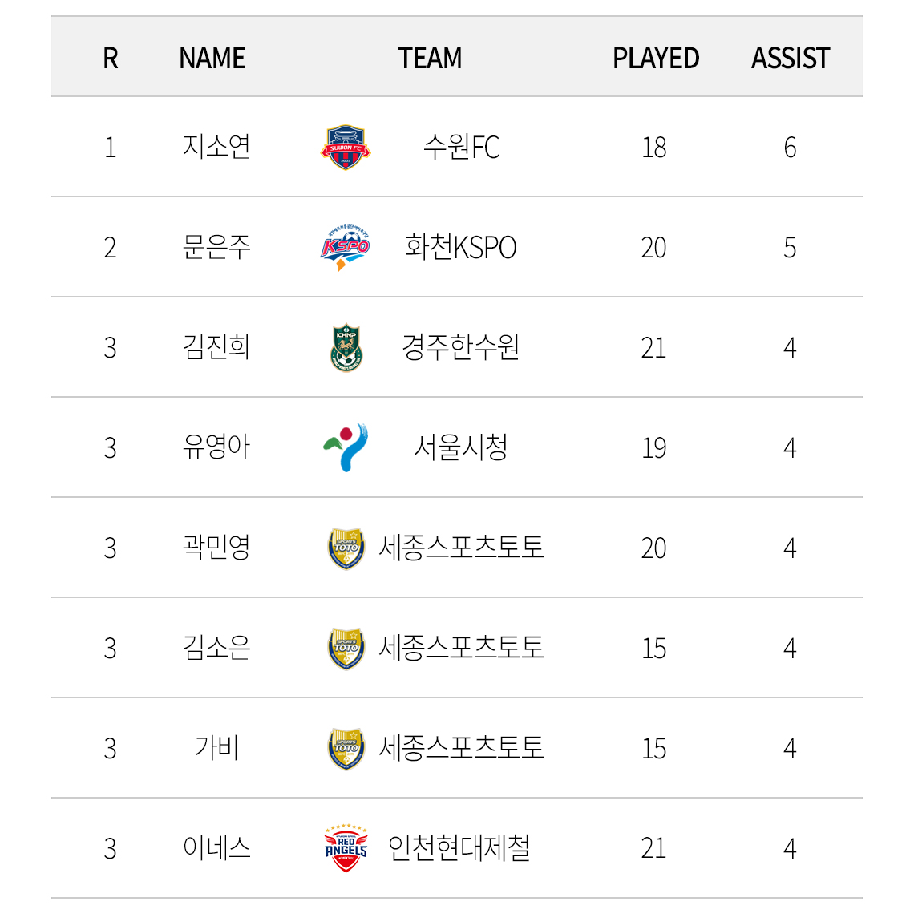Select player name 김진희
Image resolution: width=914 pixels, height=914 pixels.
coord(216,347)
